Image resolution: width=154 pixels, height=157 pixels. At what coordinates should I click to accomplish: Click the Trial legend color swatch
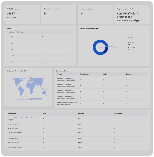[x=129, y=37]
